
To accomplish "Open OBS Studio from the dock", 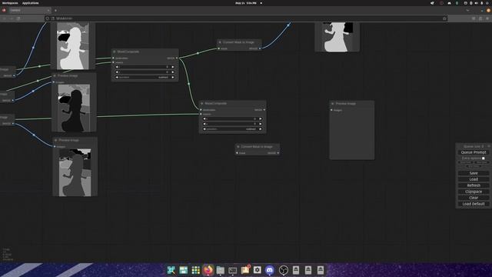I will [x=284, y=270].
